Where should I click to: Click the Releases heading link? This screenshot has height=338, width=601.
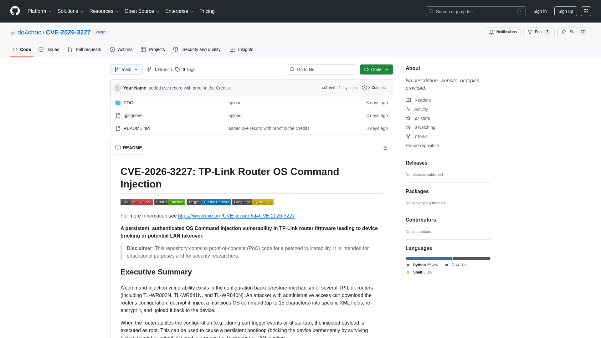(416, 163)
